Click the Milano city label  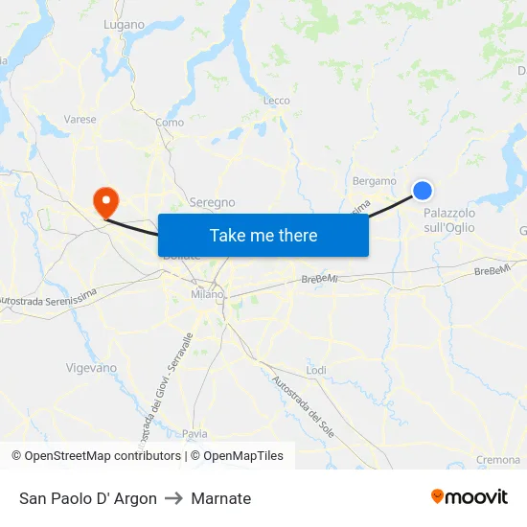point(207,294)
